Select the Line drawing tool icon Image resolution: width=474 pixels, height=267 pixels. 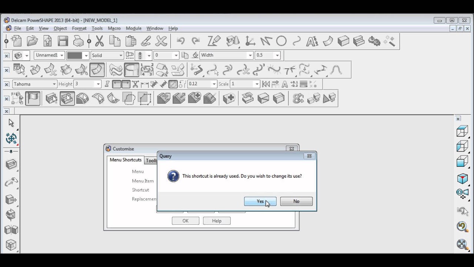(x=266, y=41)
